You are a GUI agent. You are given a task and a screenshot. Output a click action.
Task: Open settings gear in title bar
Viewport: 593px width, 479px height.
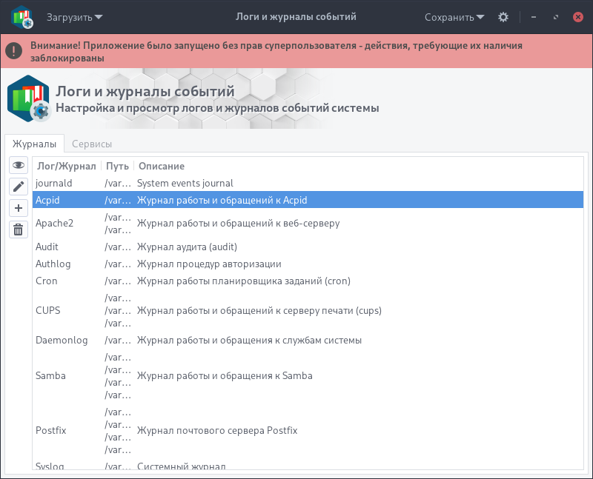503,17
